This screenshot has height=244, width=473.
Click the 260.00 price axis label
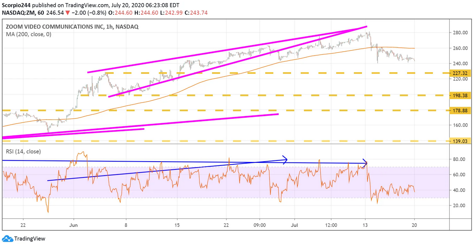coord(459,48)
